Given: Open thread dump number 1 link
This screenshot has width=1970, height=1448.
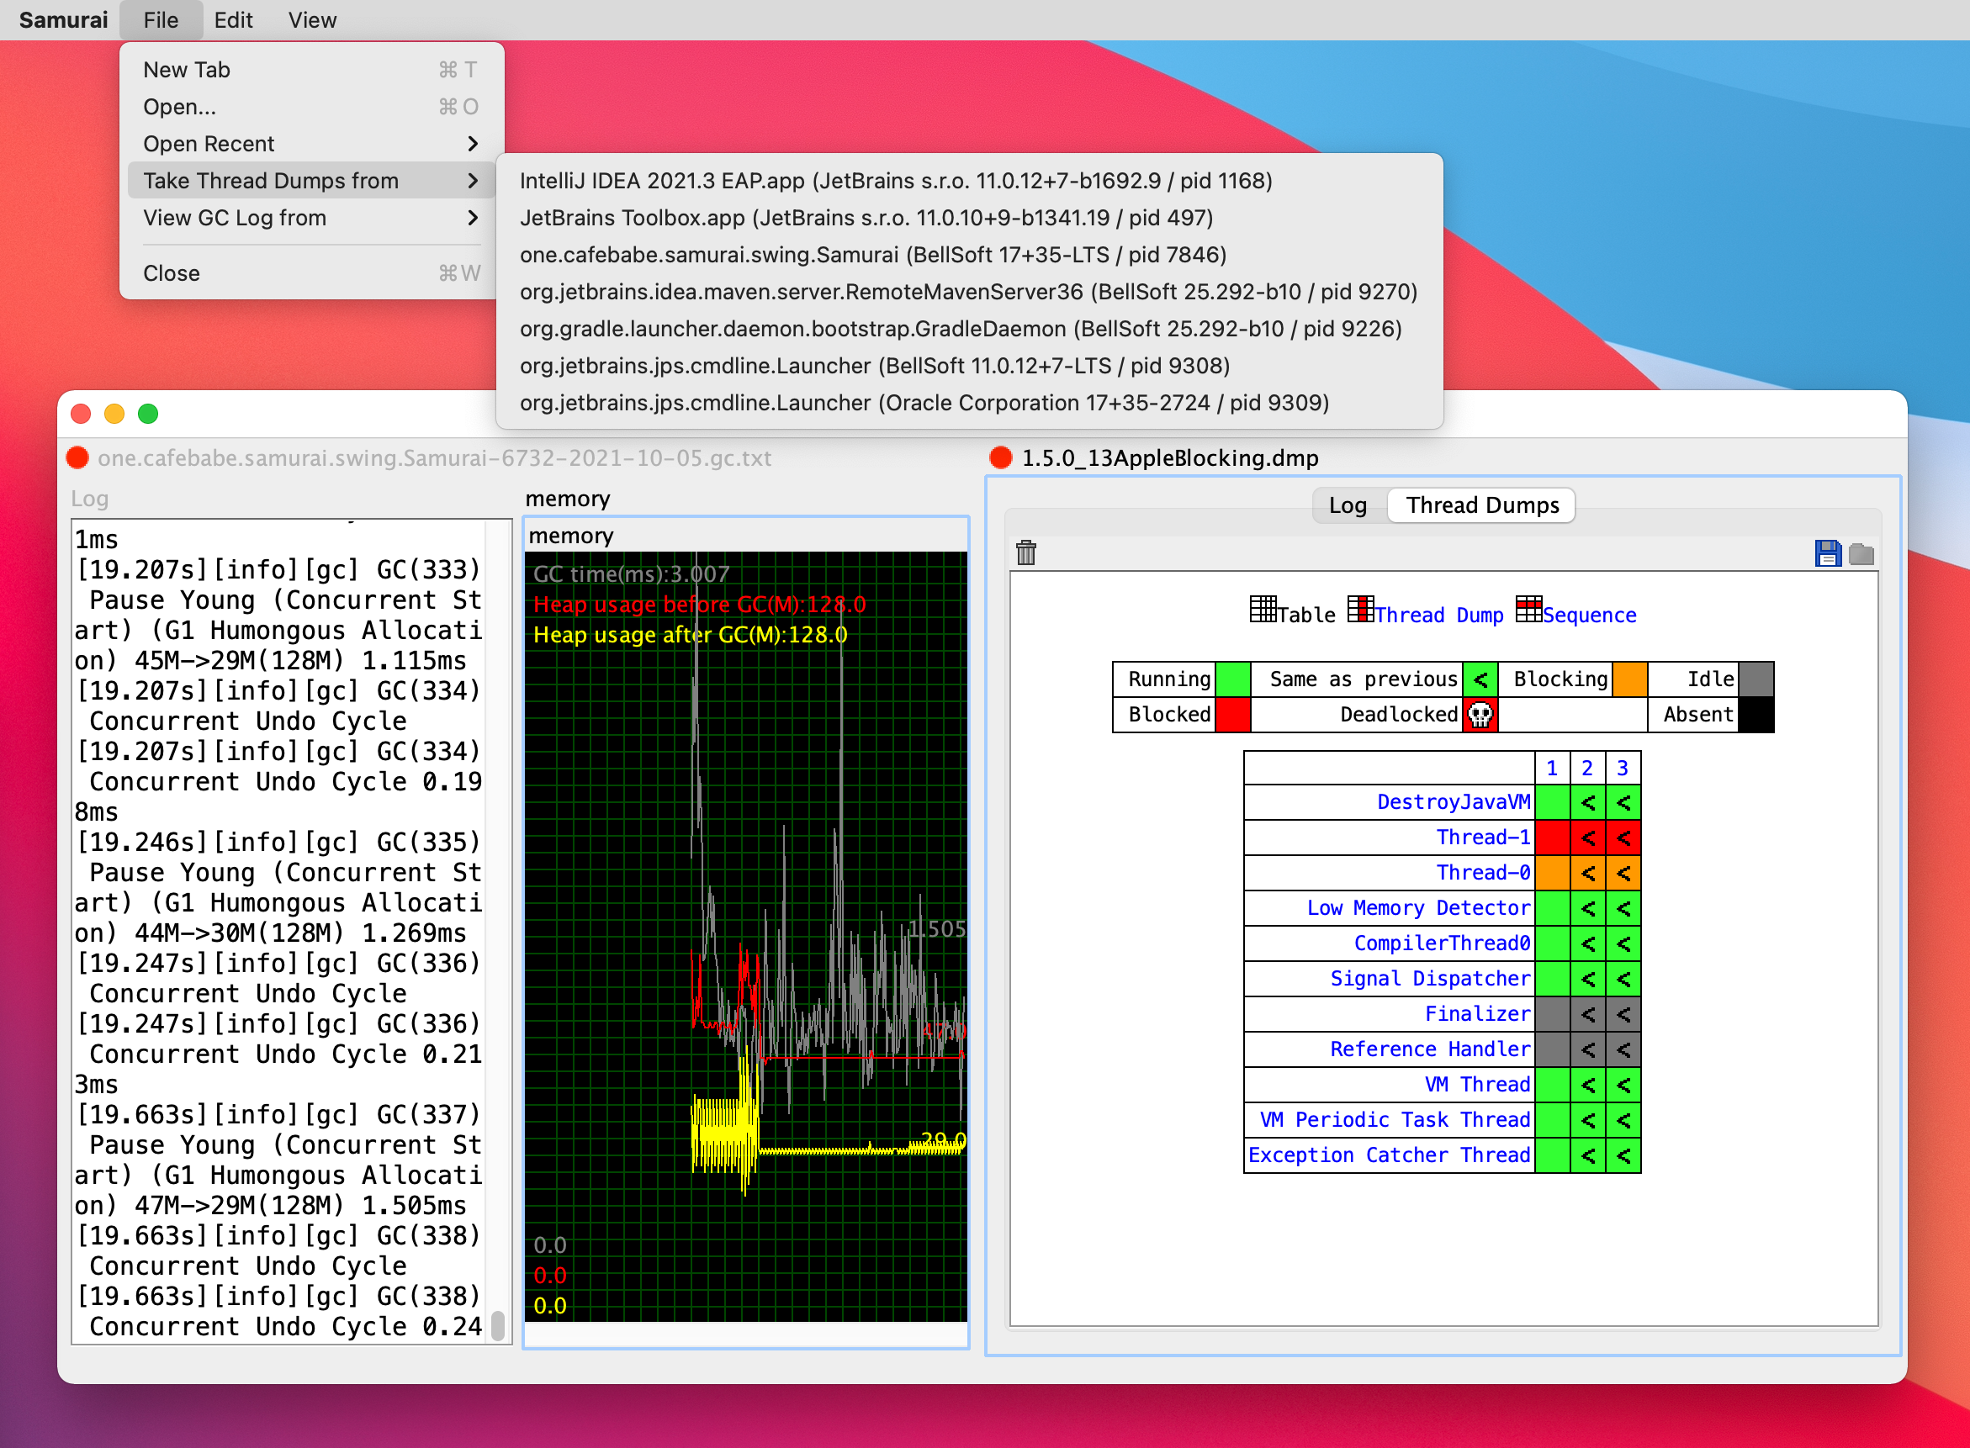Looking at the screenshot, I should tap(1552, 768).
